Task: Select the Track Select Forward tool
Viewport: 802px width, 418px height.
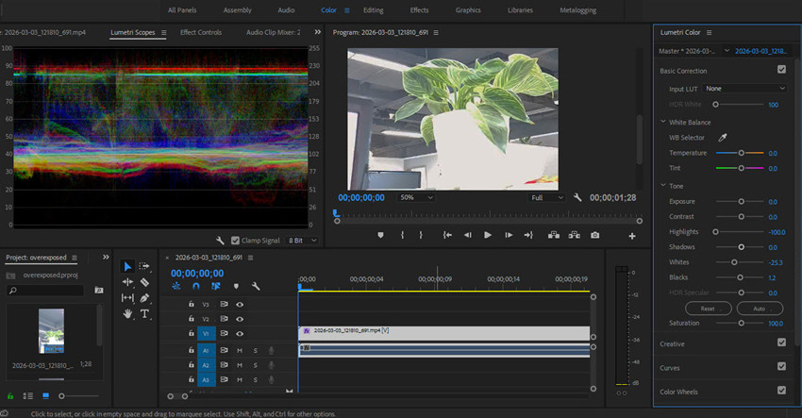Action: pos(144,266)
